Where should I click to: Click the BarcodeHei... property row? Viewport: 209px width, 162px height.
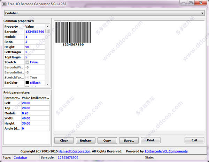[x=24, y=72]
